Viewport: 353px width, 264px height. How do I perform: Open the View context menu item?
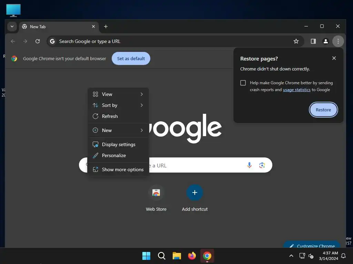(x=118, y=94)
